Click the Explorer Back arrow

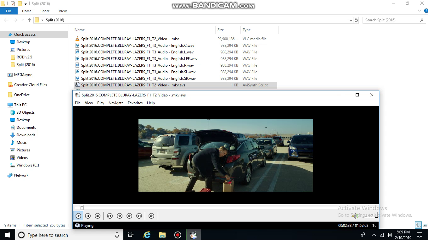click(6, 20)
